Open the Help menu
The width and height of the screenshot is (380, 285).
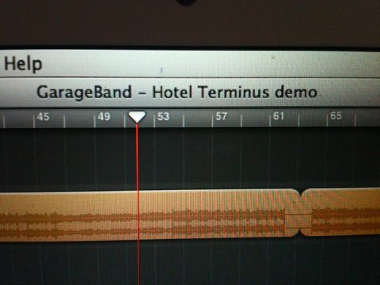pos(23,64)
